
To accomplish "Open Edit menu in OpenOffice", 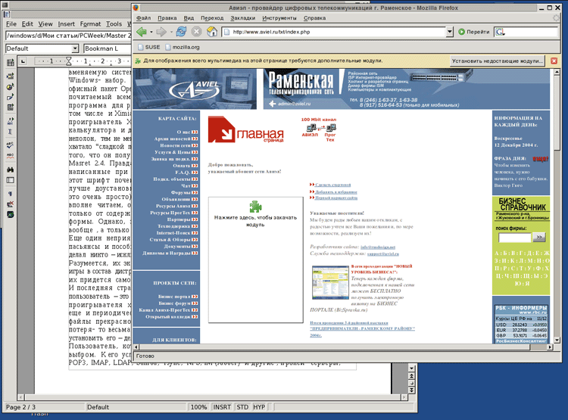I will pos(27,24).
